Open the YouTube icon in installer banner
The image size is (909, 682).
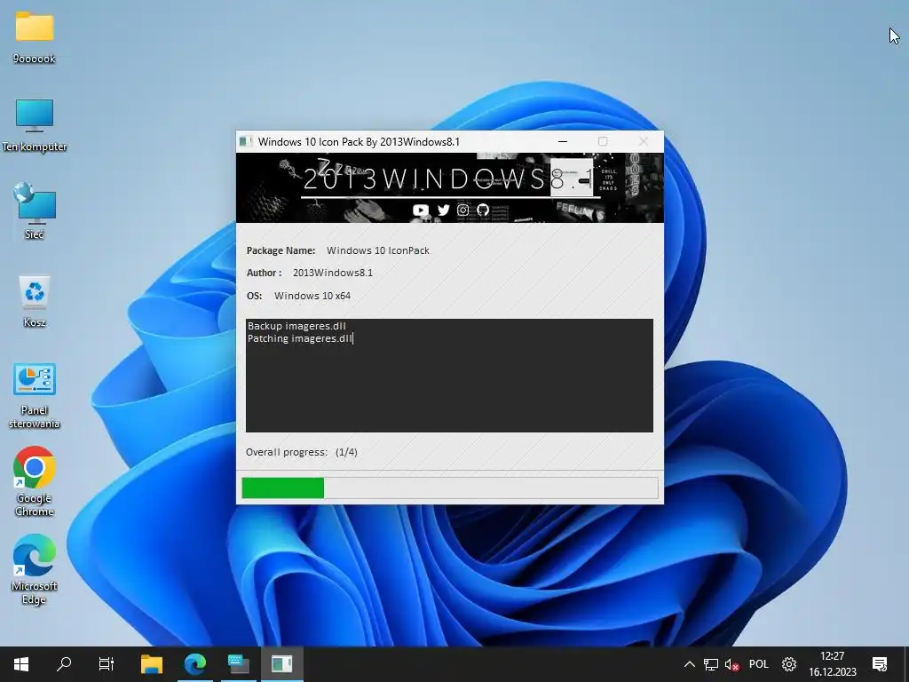[420, 210]
